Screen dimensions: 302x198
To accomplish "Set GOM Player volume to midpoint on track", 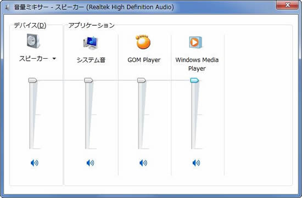I will [140, 115].
